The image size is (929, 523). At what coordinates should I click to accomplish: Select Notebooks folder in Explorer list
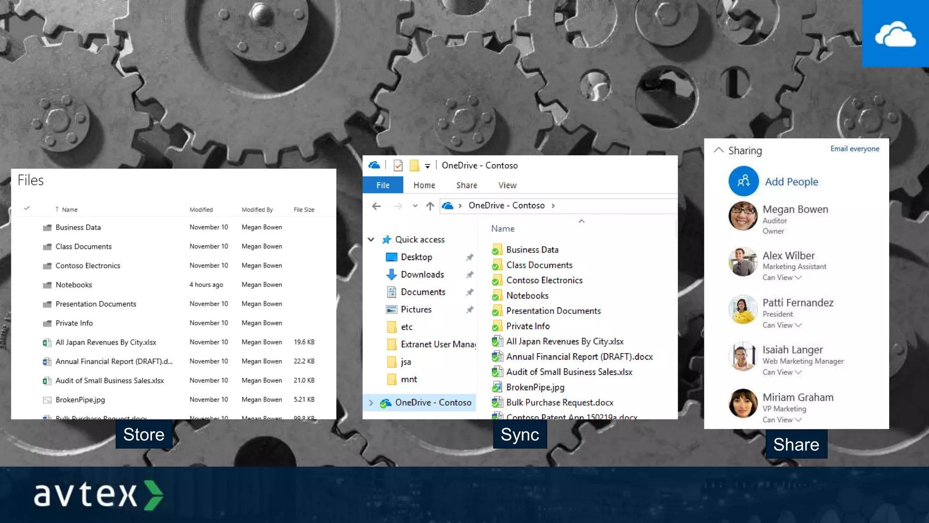tap(527, 296)
